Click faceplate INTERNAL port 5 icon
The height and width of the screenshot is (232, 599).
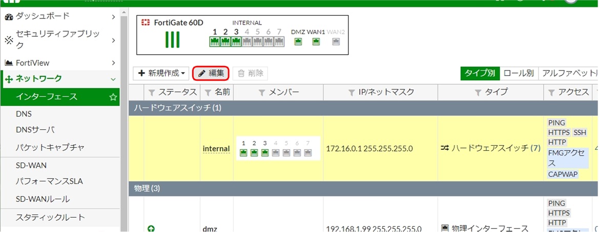(258, 41)
